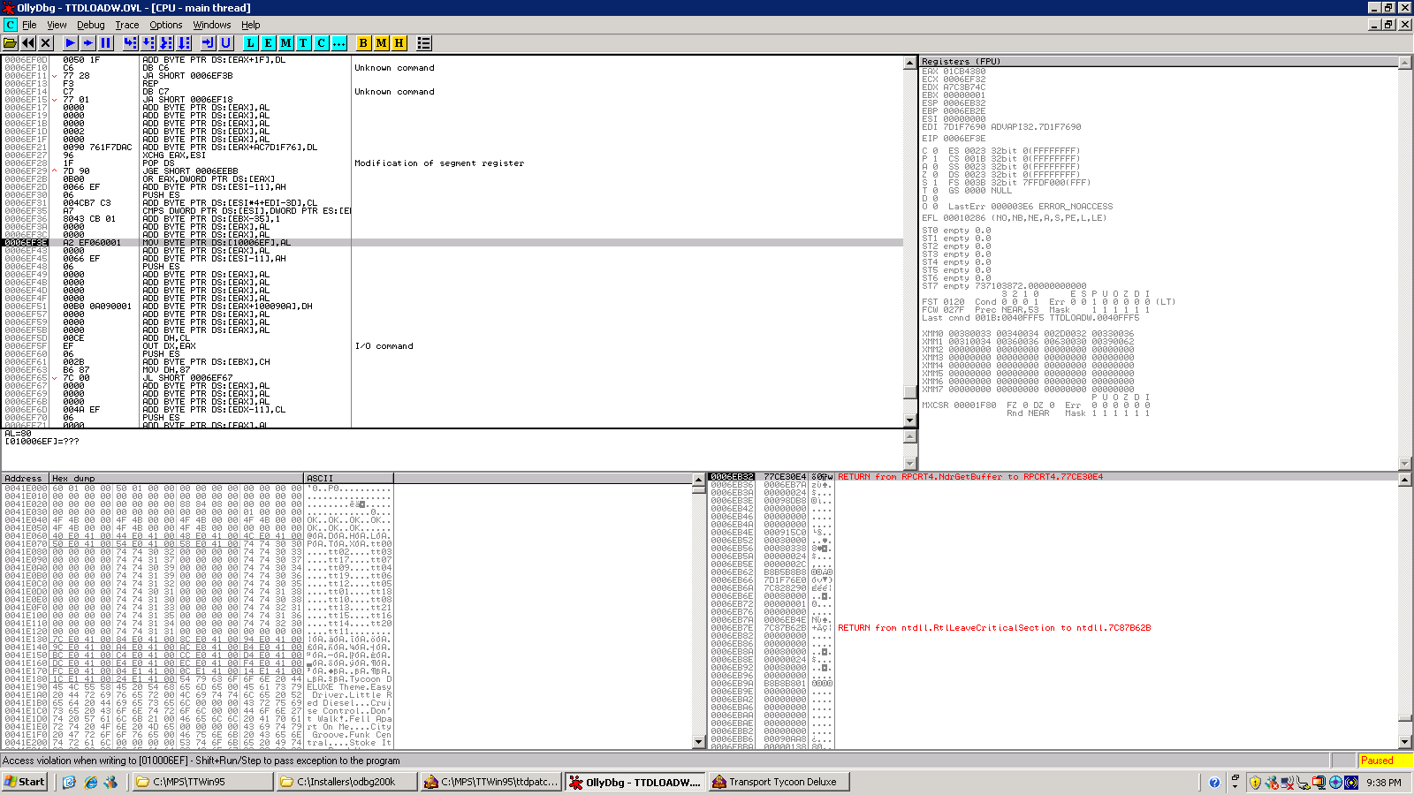Viewport: 1414px width, 795px height.
Task: Click the Hex dump column header
Action: tap(176, 478)
